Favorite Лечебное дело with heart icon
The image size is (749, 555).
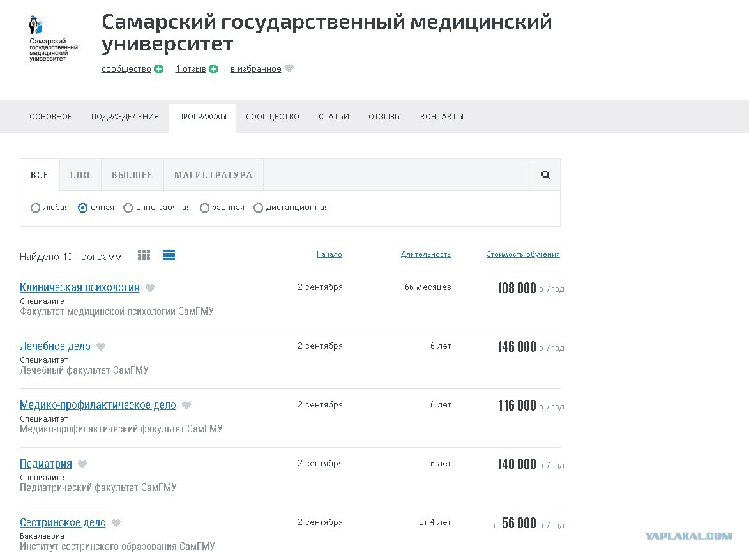pos(101,346)
